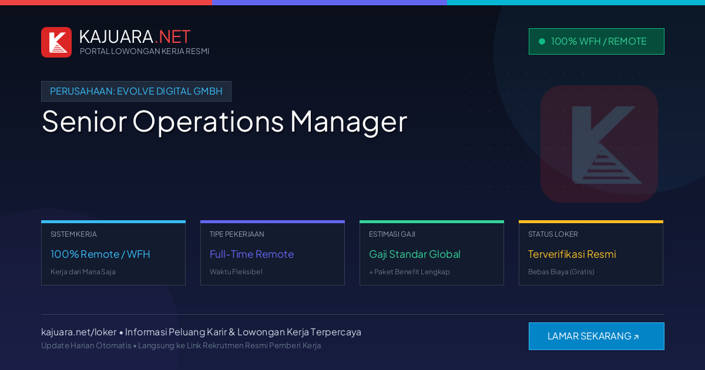
Task: Click the 'Waktu Fleksibel' text
Action: coord(236,272)
